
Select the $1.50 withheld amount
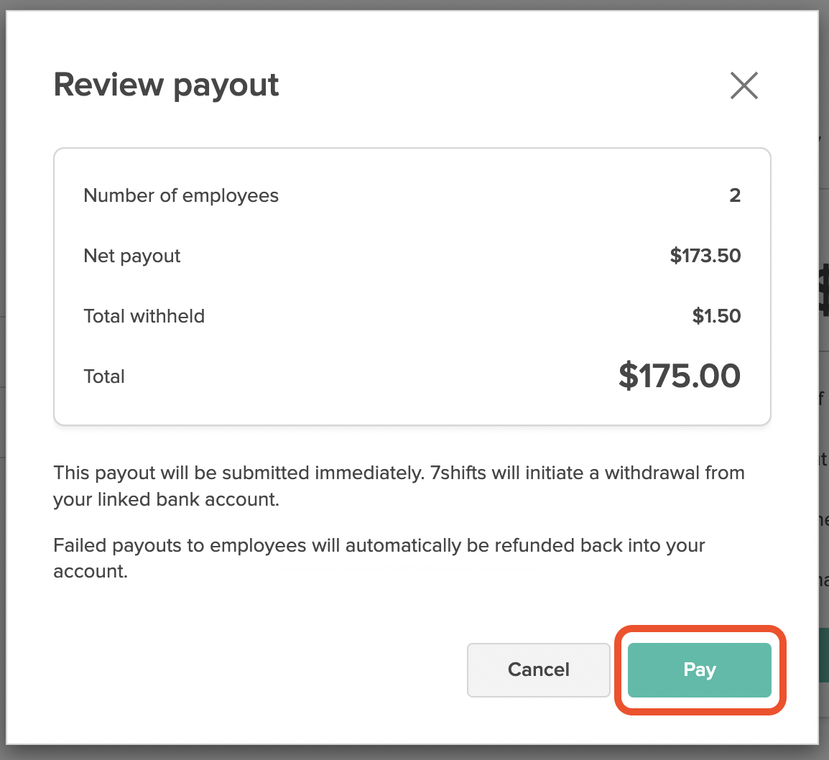click(716, 316)
